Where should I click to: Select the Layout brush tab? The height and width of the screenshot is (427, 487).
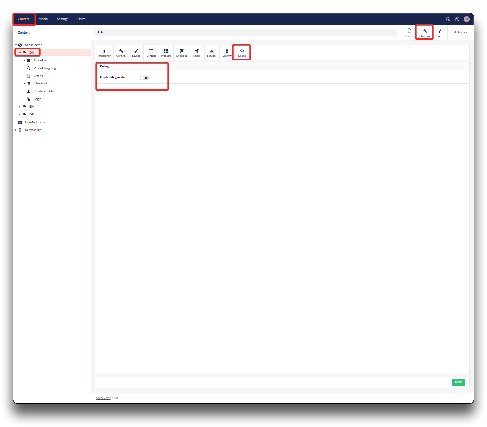tap(136, 52)
